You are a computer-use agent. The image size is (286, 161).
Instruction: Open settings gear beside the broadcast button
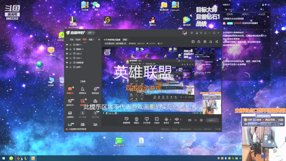tap(201, 120)
